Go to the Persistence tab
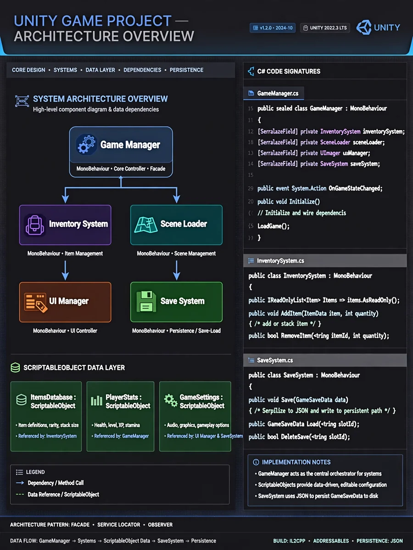This screenshot has height=550, width=413. (186, 70)
